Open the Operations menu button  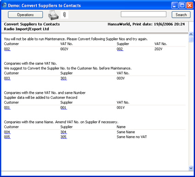coord(25,15)
